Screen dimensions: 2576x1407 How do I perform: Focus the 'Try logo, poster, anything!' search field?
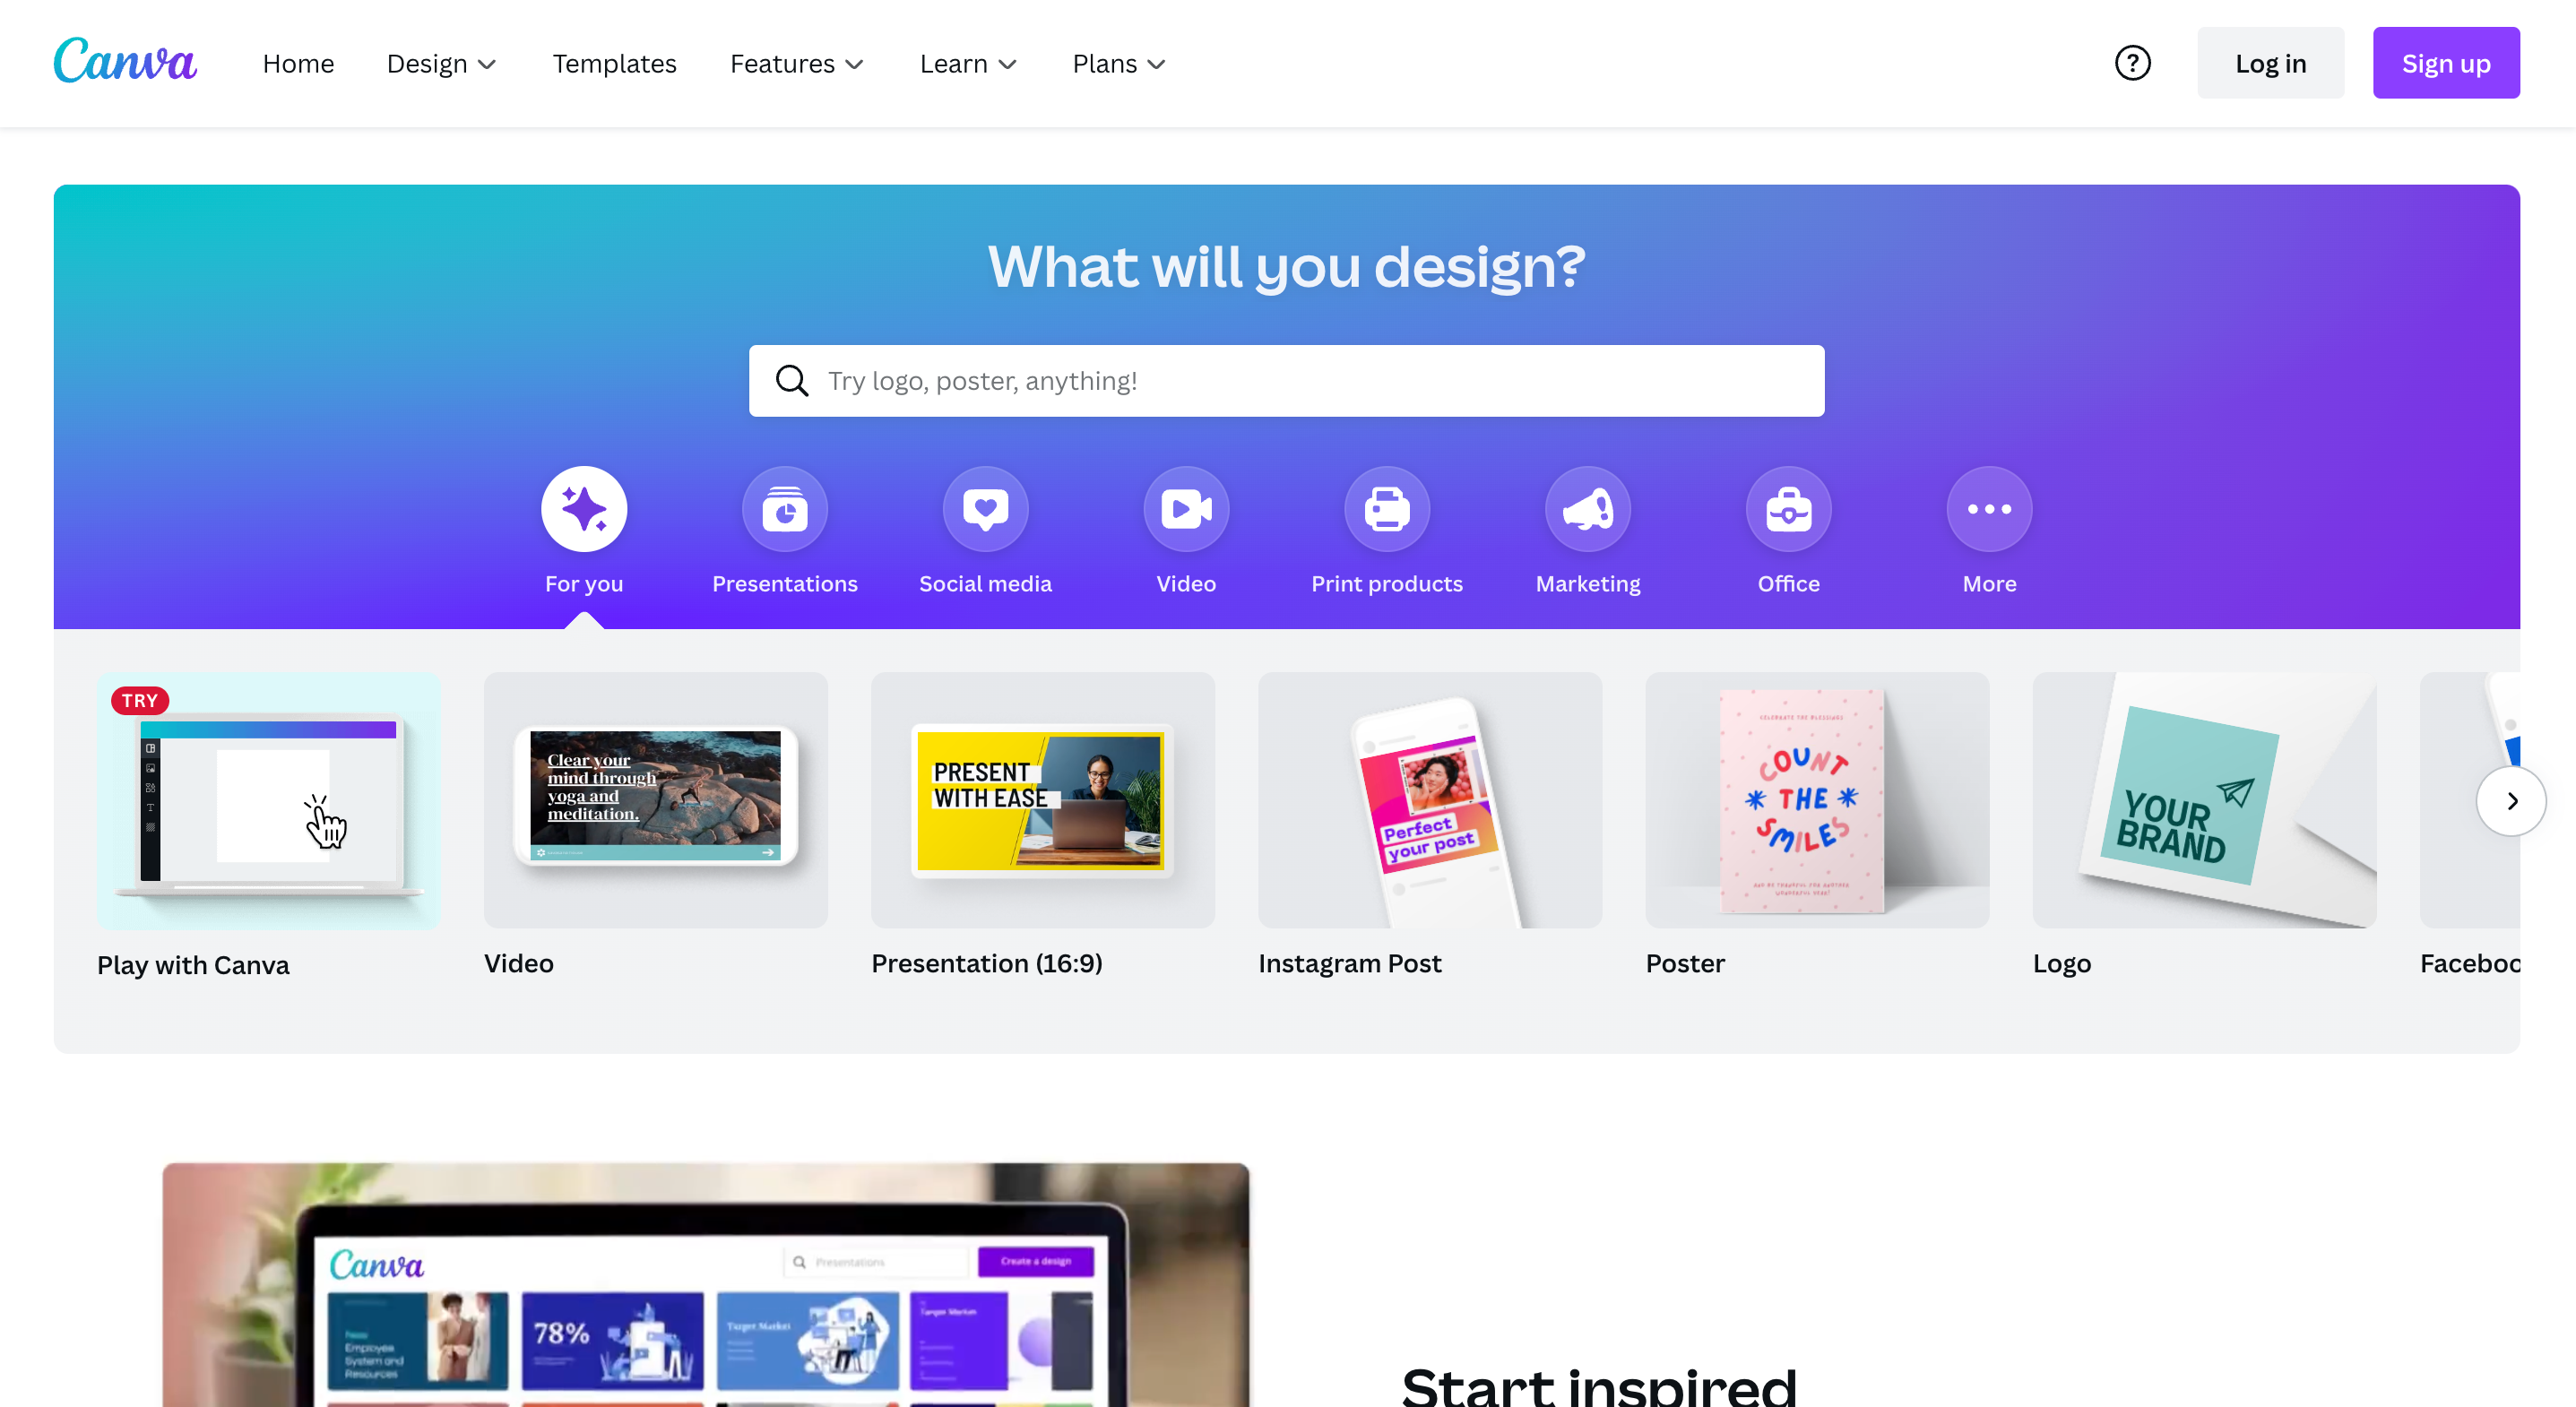click(x=1286, y=381)
